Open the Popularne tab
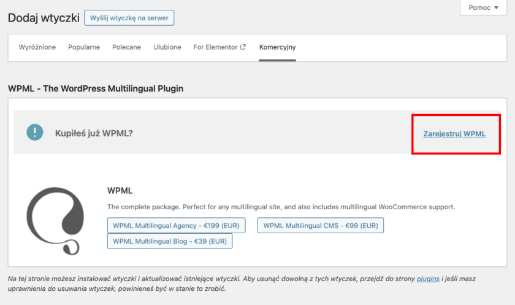 [x=84, y=47]
